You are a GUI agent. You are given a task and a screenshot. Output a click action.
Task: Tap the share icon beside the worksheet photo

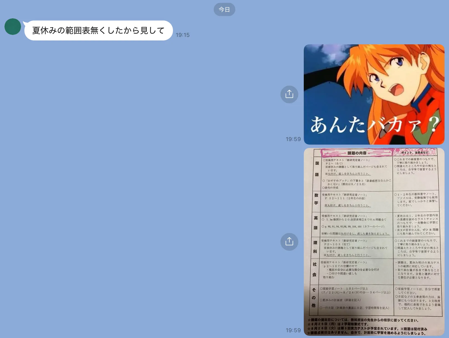289,242
